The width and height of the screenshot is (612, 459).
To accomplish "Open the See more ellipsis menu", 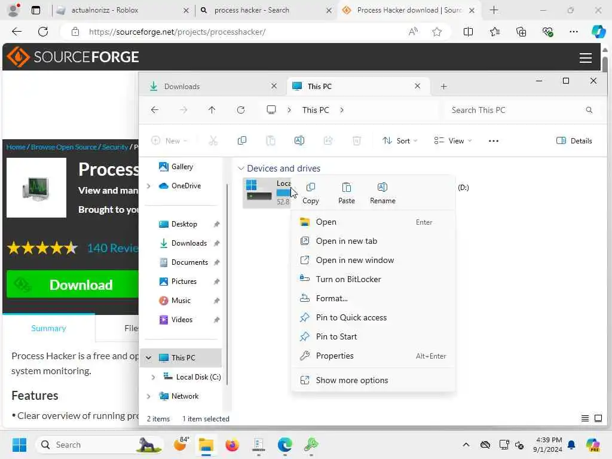I will tap(493, 141).
